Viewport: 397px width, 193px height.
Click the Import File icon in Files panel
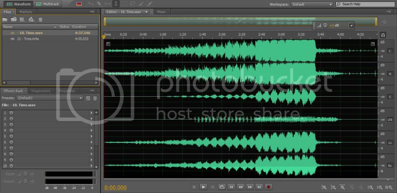[14, 19]
